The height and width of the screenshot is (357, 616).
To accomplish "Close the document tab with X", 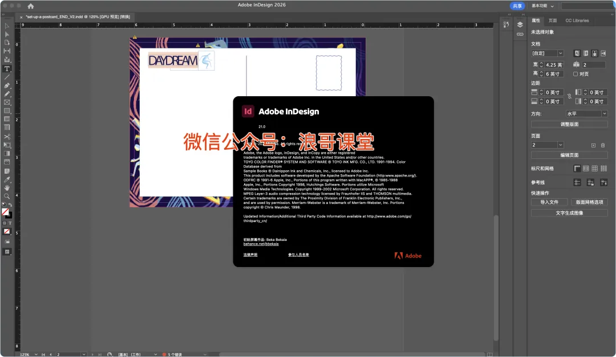I will 21,17.
